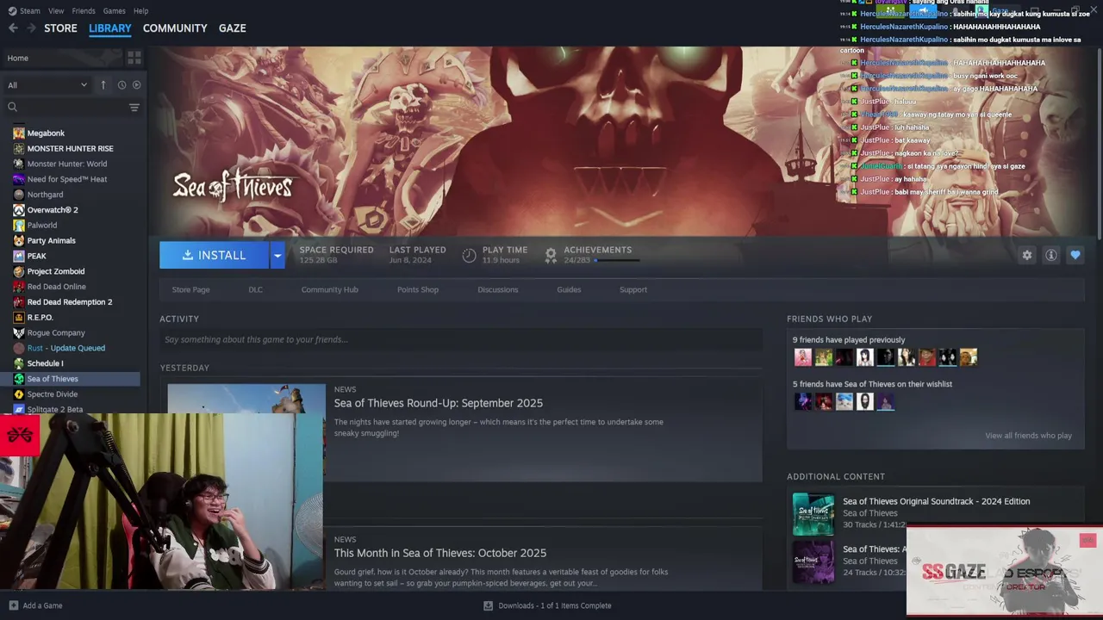Click Downloads - 1 of 1 Items Complete

[x=555, y=605]
